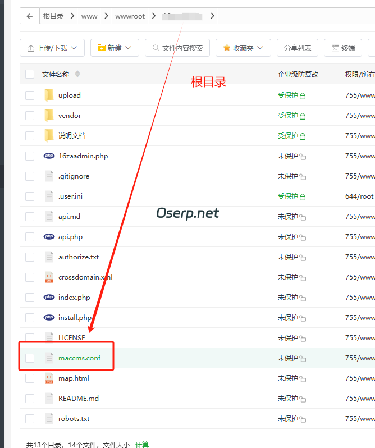
Task: Check the index.php checkbox
Action: pos(30,298)
